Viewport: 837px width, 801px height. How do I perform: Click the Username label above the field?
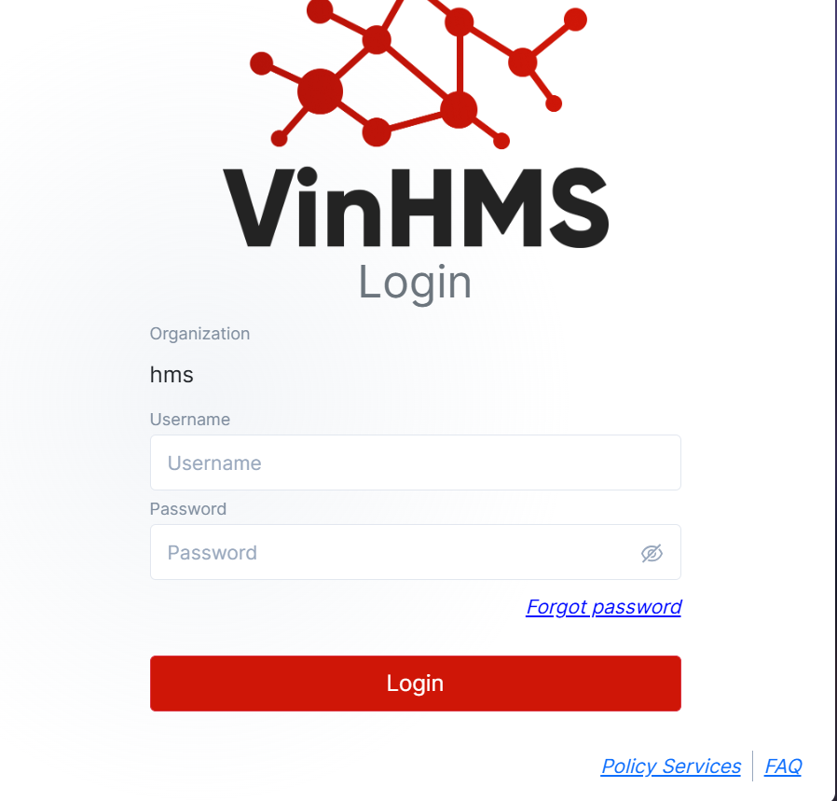click(190, 420)
